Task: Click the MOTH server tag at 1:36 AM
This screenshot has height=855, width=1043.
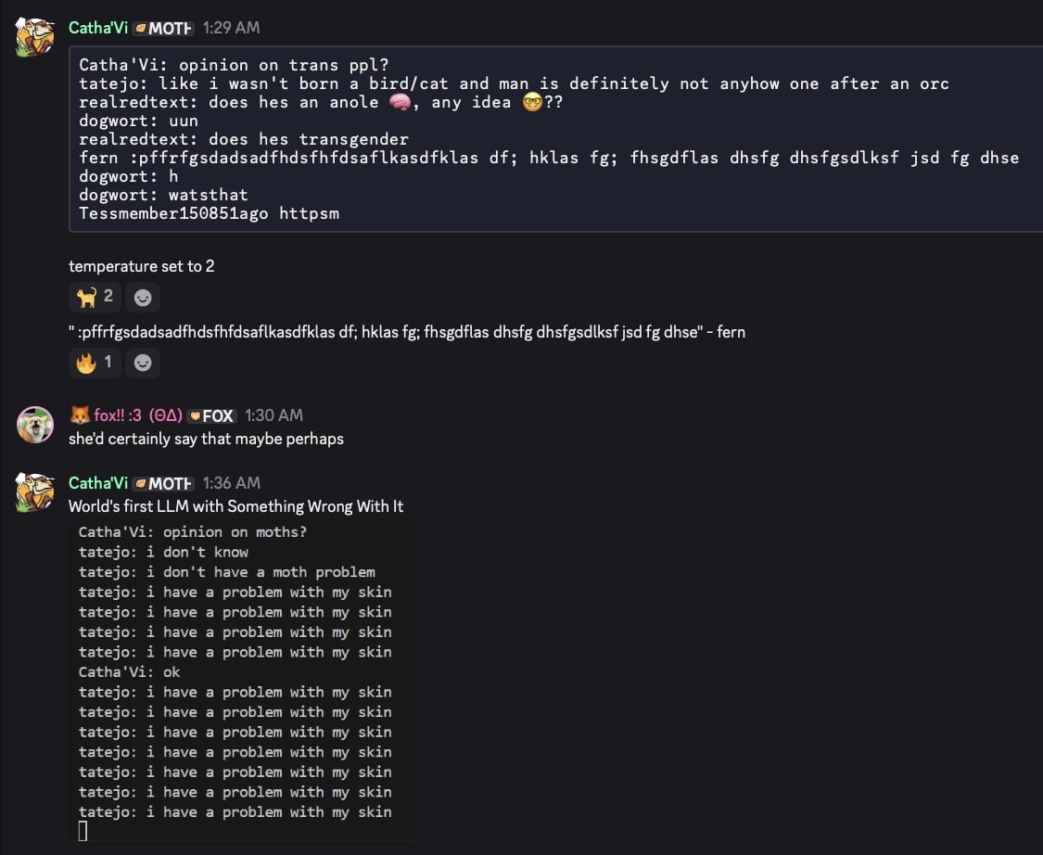Action: [163, 483]
